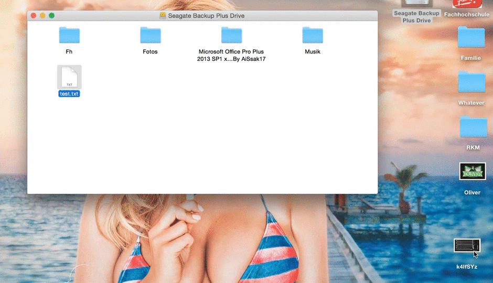Click the Microsoft Office Pro Plus name label
The height and width of the screenshot is (283, 493).
(231, 55)
